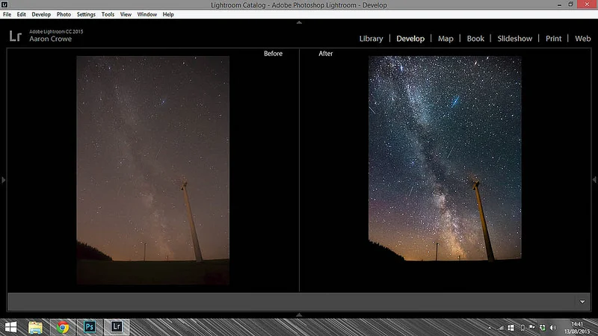Switch to the Slideshow module
The height and width of the screenshot is (336, 598).
[x=514, y=39]
